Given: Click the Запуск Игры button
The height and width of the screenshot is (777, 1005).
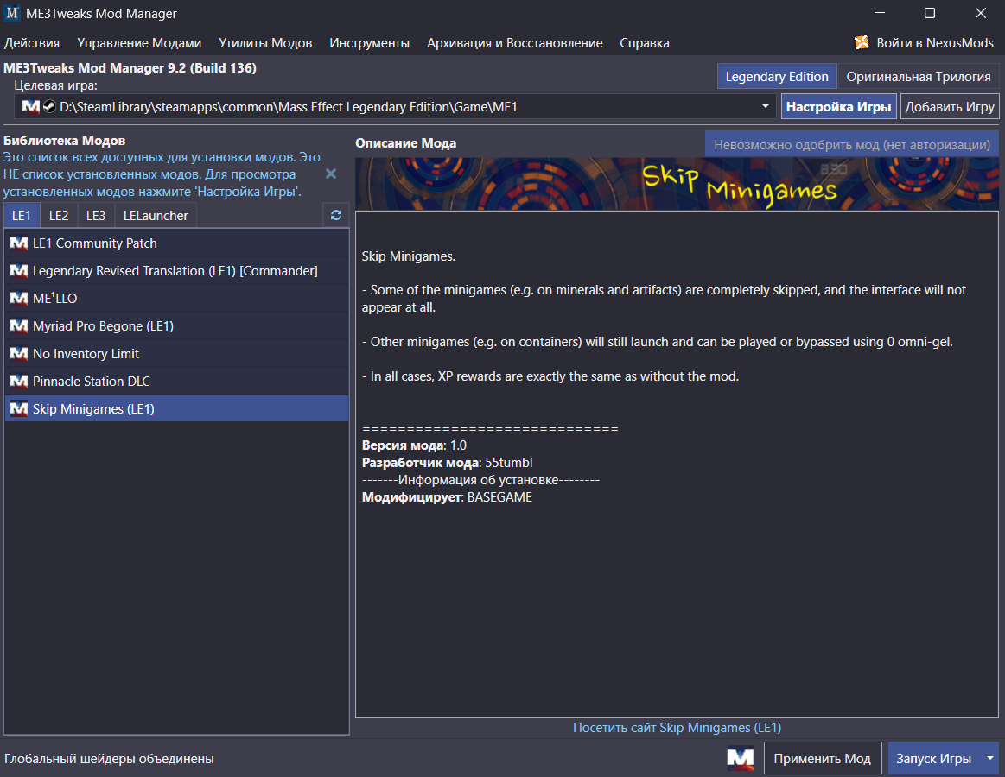Looking at the screenshot, I should [x=934, y=758].
